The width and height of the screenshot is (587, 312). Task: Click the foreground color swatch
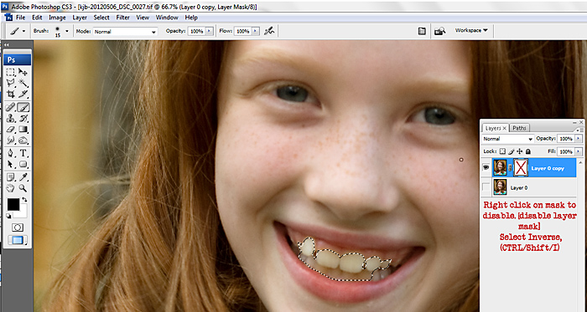pos(13,204)
